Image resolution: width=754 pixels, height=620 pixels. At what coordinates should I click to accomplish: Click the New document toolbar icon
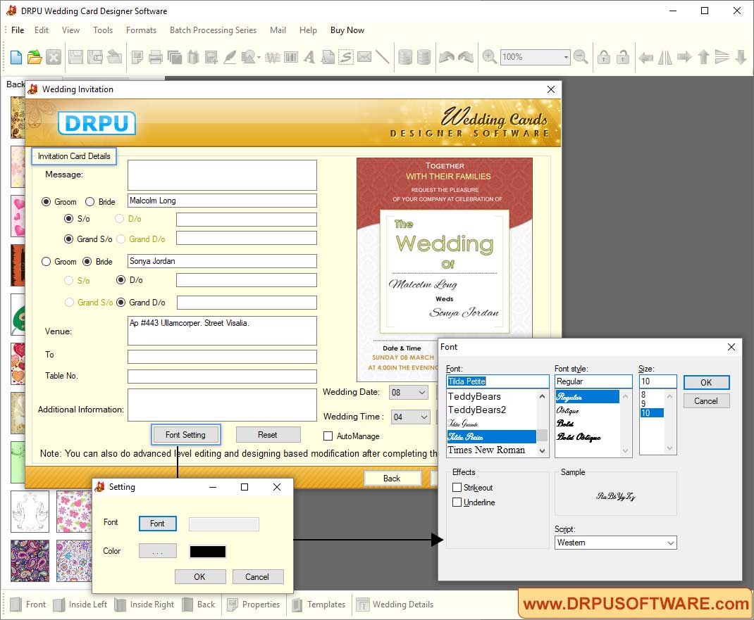tap(16, 57)
